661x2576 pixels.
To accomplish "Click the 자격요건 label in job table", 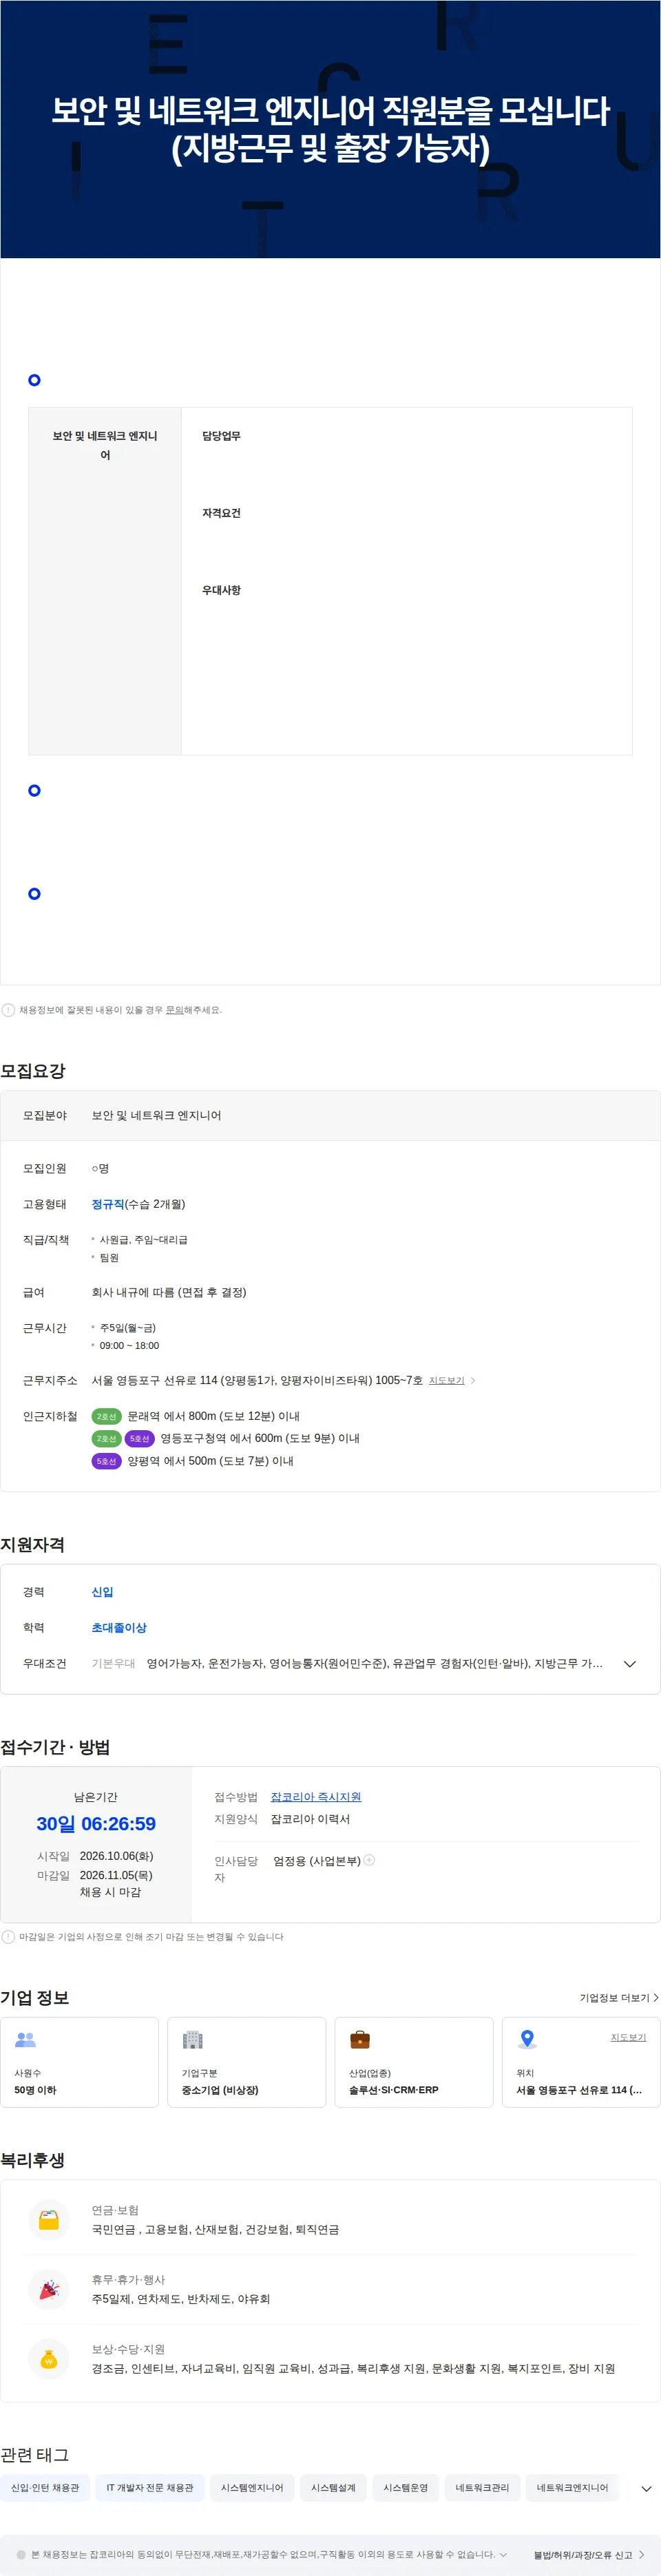I will coord(221,513).
